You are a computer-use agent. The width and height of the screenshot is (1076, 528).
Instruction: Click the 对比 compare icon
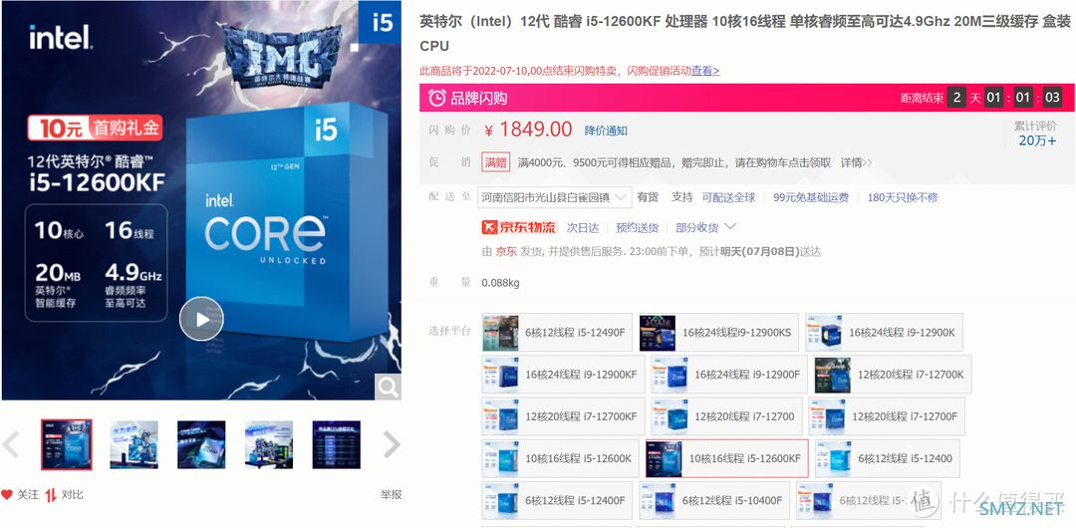[x=51, y=494]
